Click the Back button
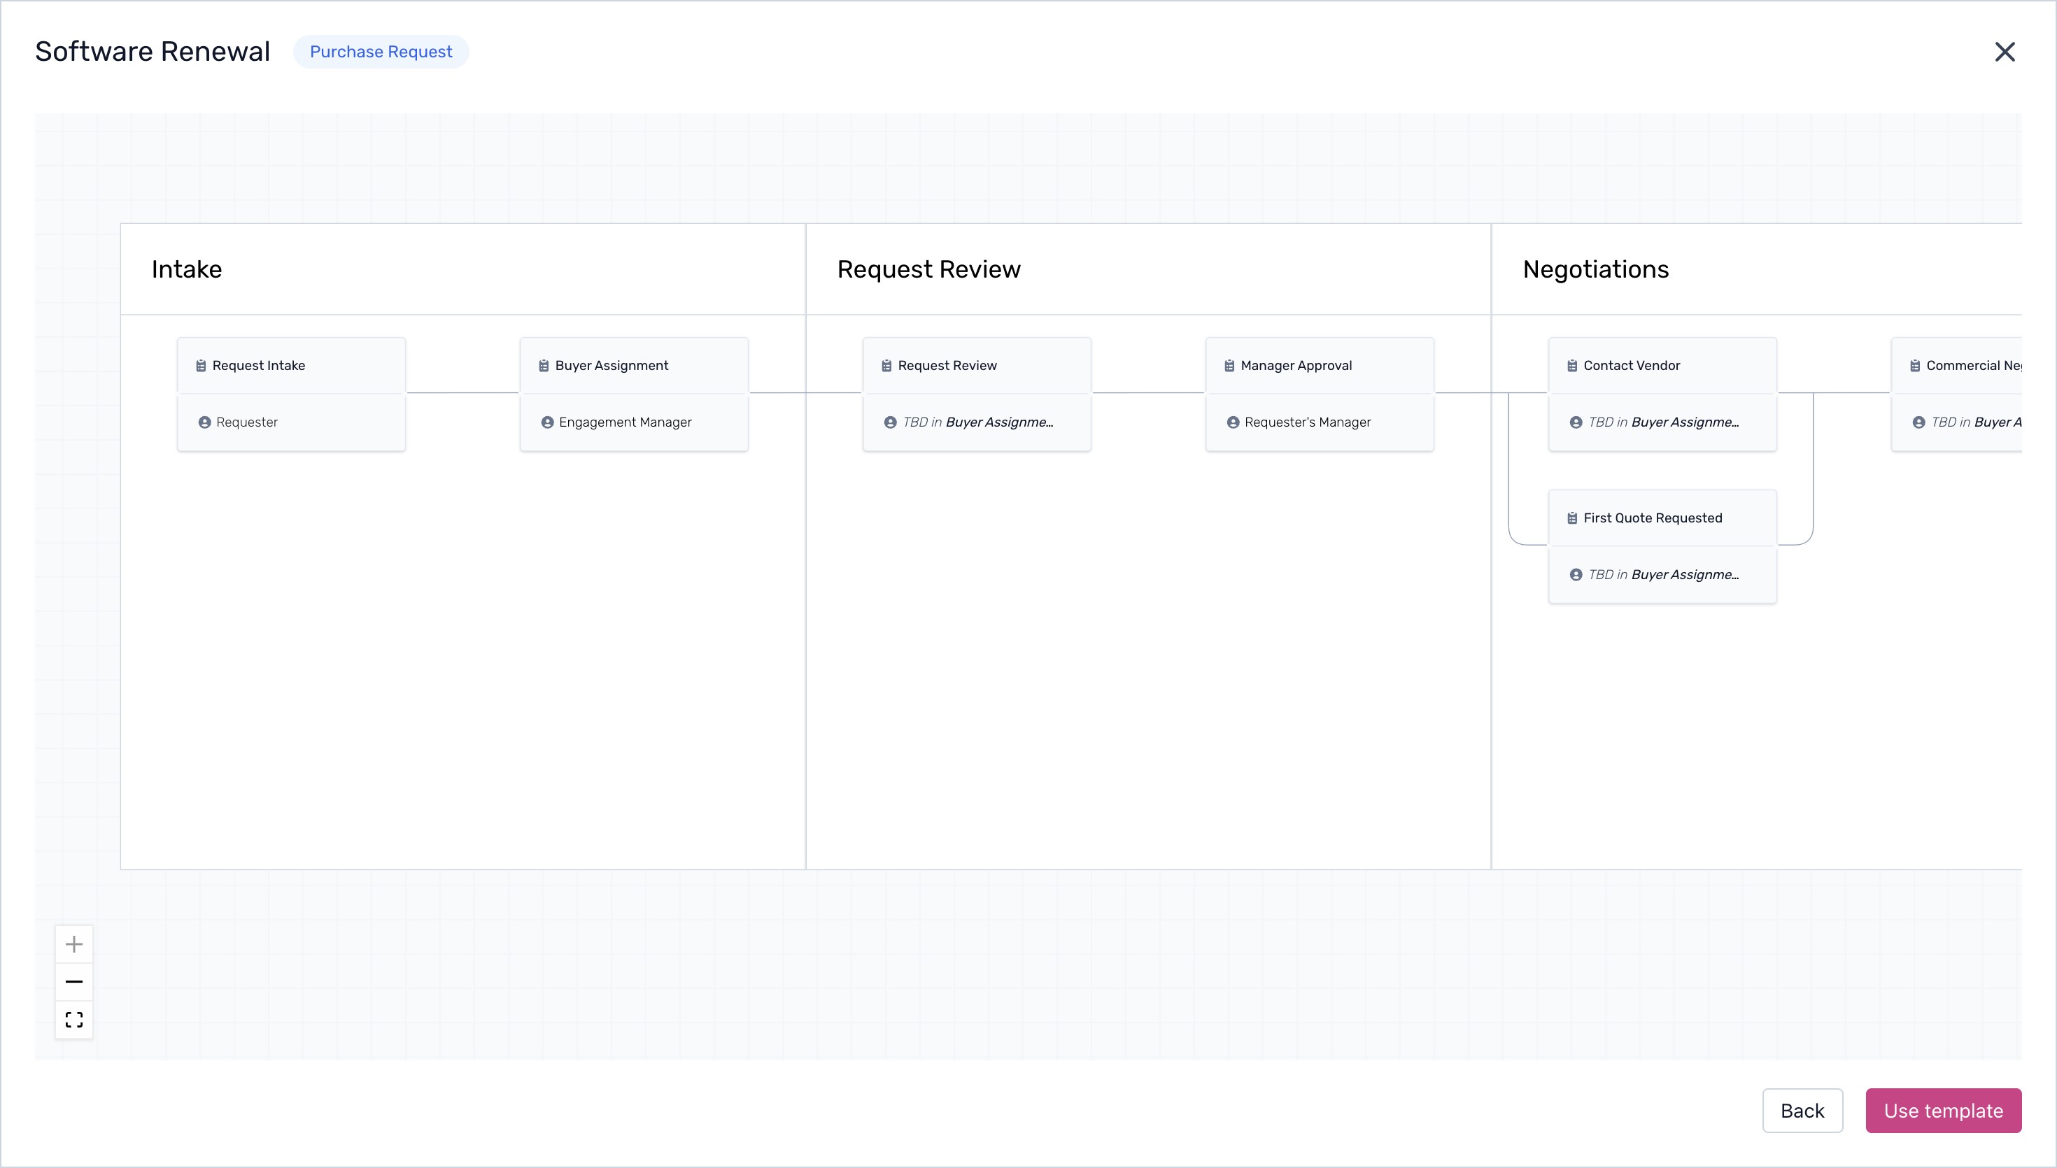Image resolution: width=2057 pixels, height=1168 pixels. click(x=1803, y=1110)
